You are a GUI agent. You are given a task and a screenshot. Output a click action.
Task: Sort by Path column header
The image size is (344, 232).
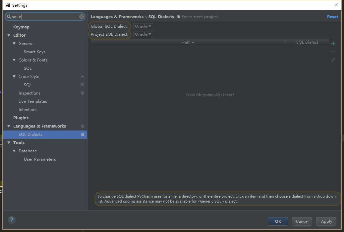pos(188,42)
